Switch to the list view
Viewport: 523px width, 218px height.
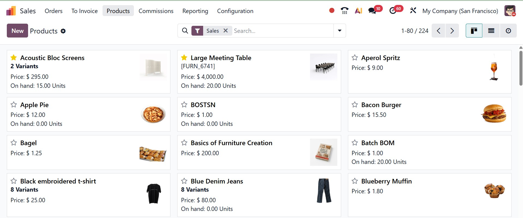(491, 31)
